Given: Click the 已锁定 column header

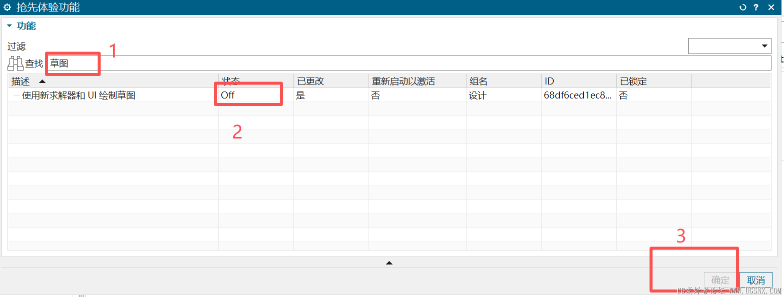Looking at the screenshot, I should 654,81.
